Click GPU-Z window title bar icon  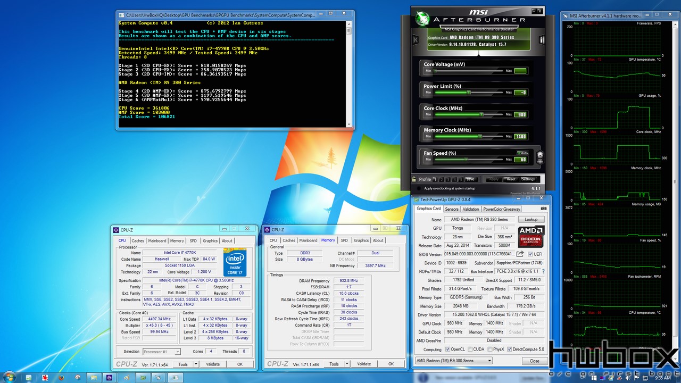(416, 199)
